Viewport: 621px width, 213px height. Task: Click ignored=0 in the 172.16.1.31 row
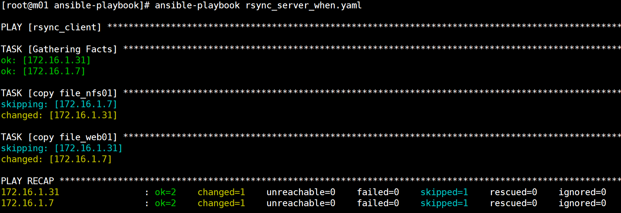point(582,192)
